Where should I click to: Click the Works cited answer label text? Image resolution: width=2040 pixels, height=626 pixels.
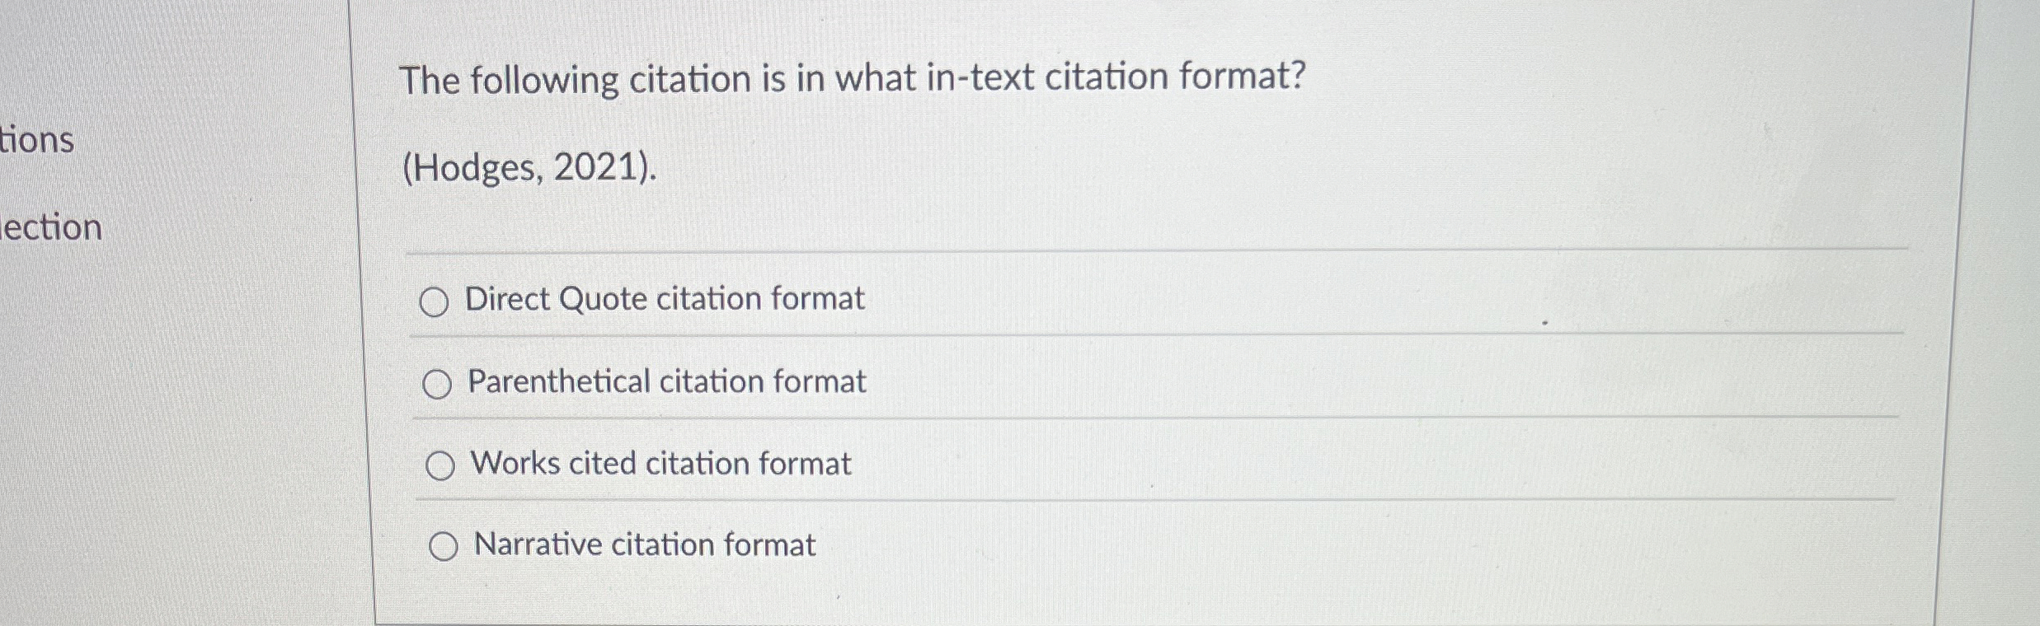658,463
